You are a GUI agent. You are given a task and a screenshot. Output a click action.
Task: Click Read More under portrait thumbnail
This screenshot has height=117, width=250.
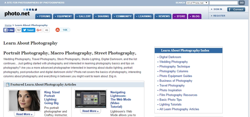(x=24, y=114)
